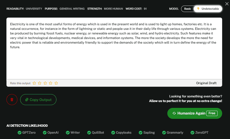Click Humanize Again button

click(195, 113)
